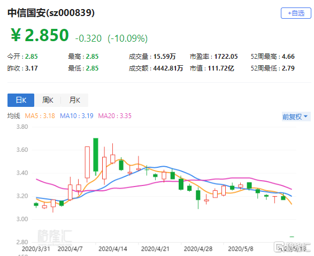This screenshot has width=314, height=256.
Task: Click the 2020/4/14 date axis label
Action: coord(113,249)
